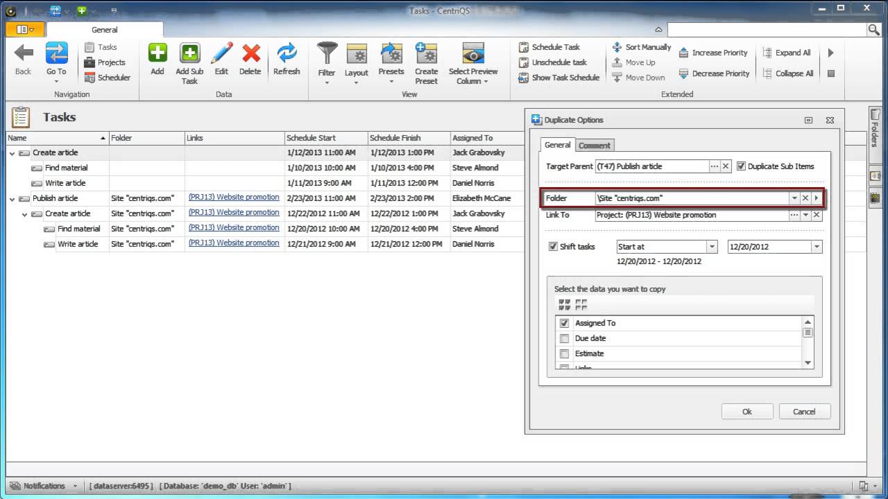Click the Back navigation arrow
This screenshot has height=499, width=888.
click(x=24, y=59)
